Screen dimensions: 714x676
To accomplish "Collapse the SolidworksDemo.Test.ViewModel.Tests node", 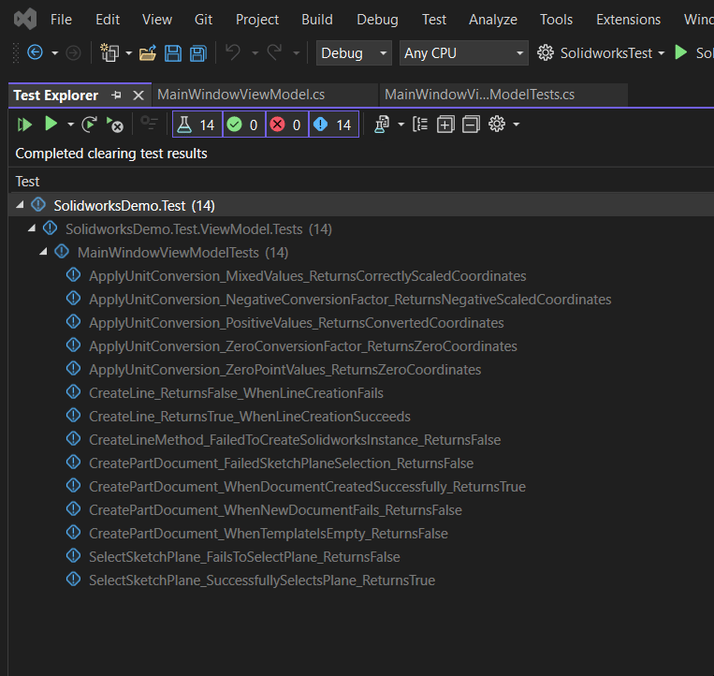I will pos(32,228).
